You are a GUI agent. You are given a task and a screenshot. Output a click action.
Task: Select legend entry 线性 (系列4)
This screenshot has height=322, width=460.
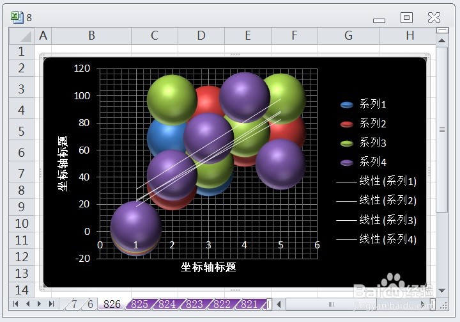376,239
